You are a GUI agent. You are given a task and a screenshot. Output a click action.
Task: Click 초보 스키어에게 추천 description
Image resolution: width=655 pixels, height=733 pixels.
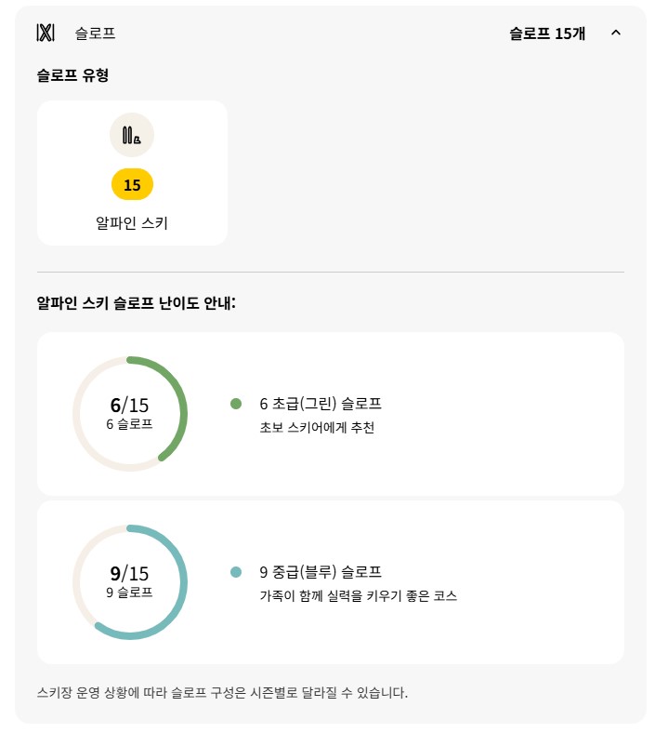[x=317, y=427]
